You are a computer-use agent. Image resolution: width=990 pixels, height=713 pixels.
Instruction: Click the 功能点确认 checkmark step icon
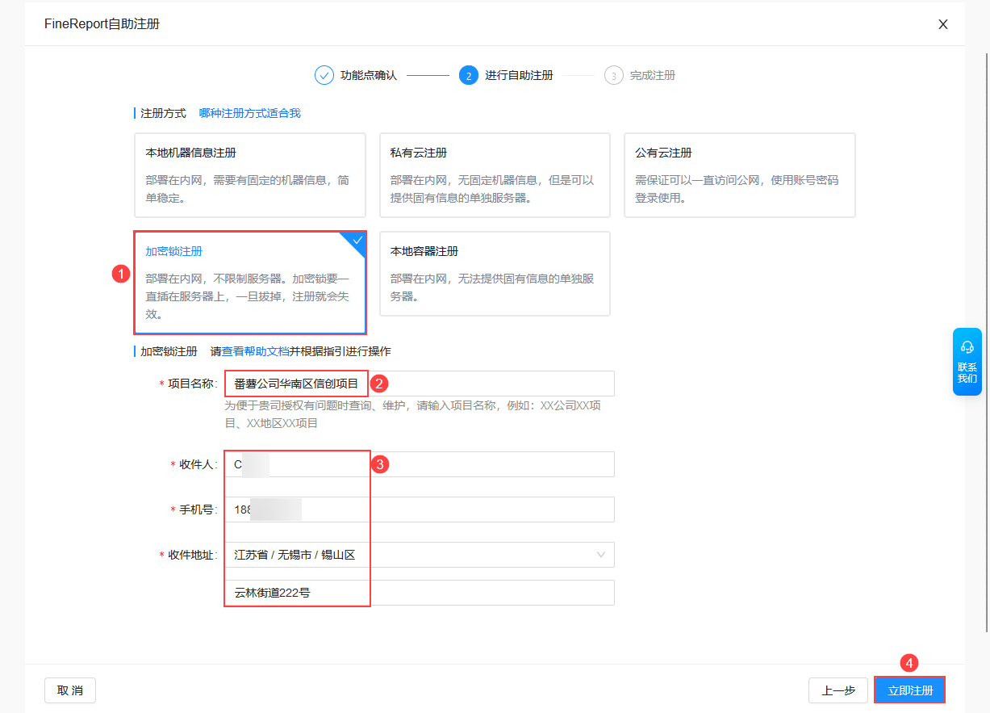[x=324, y=75]
